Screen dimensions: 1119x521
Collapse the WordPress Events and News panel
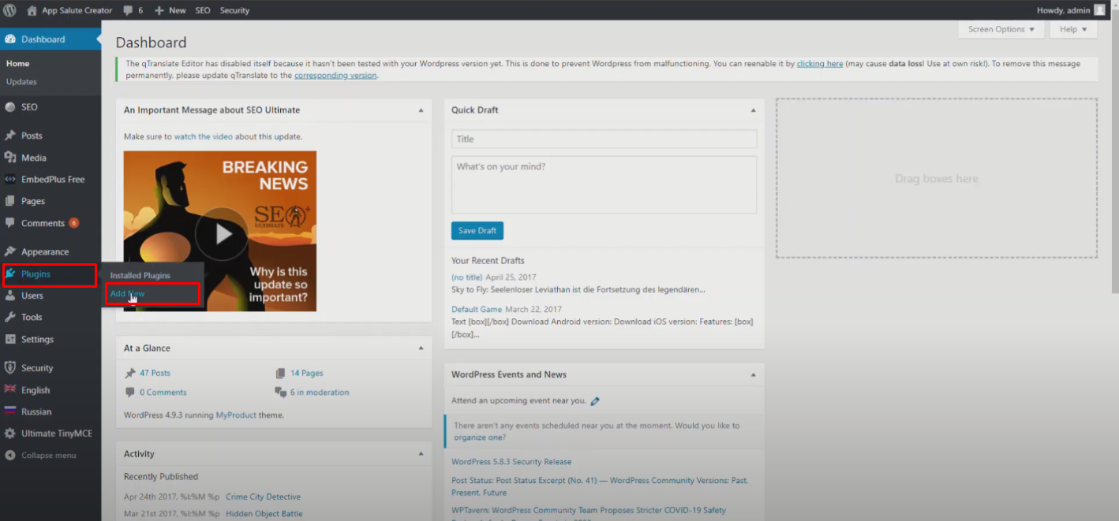(753, 375)
